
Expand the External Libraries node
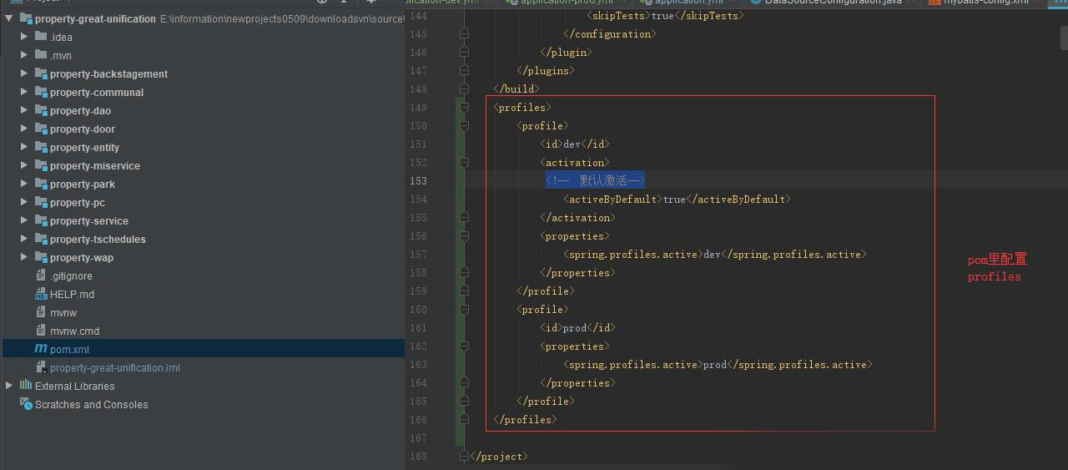(x=9, y=386)
